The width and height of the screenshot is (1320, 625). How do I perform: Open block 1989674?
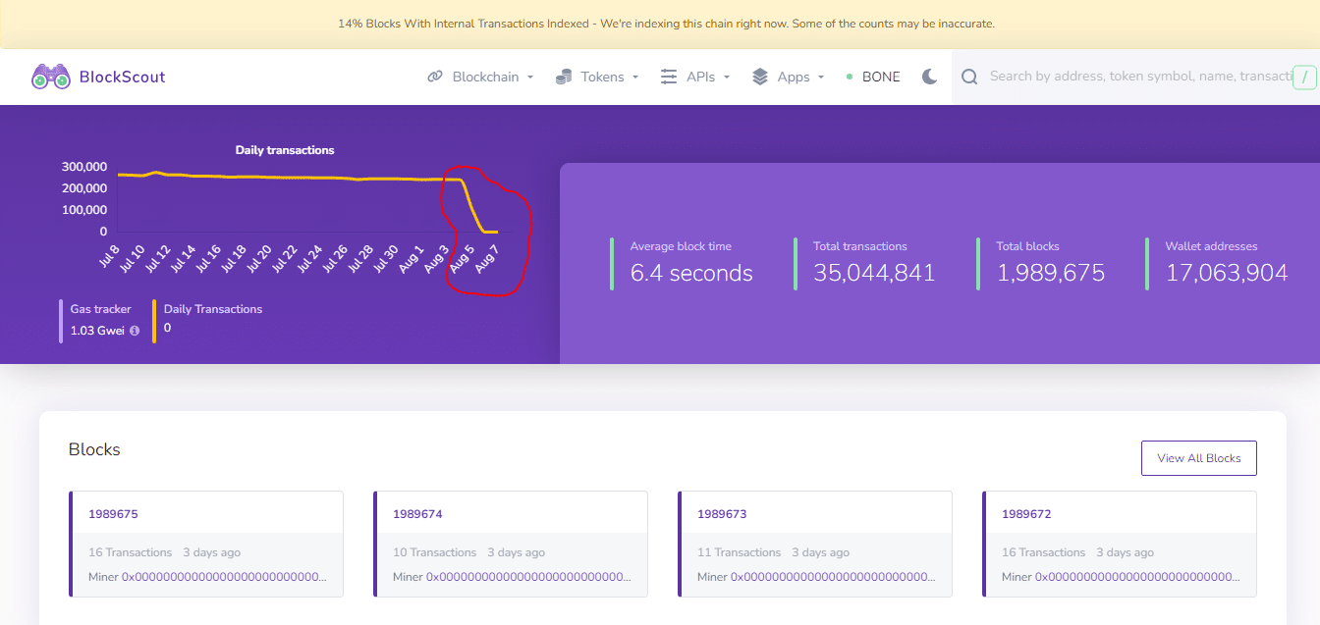417,514
